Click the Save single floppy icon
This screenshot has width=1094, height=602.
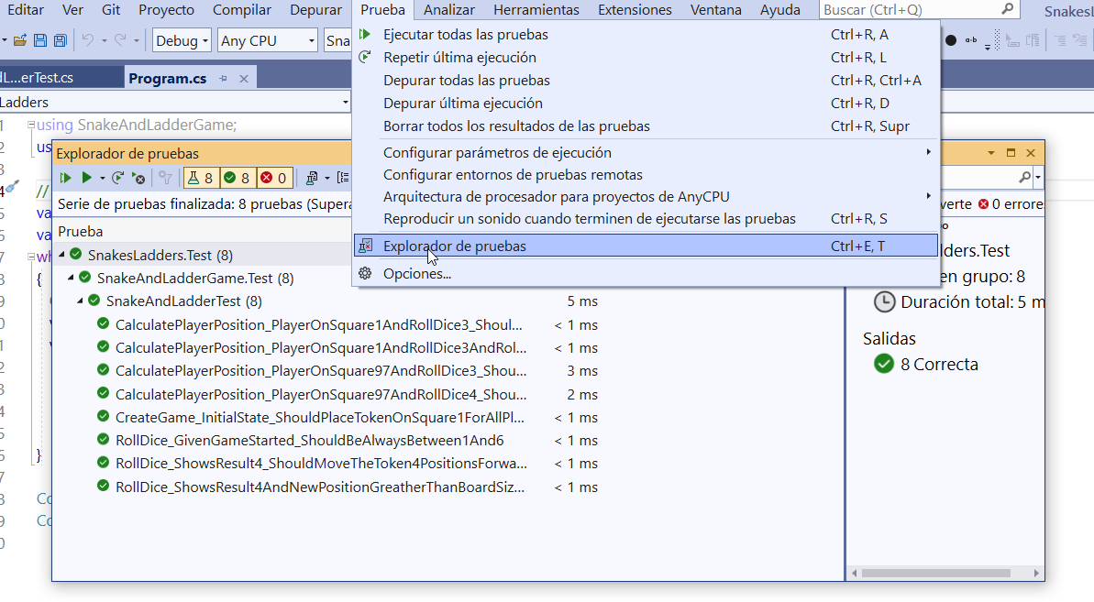click(40, 40)
